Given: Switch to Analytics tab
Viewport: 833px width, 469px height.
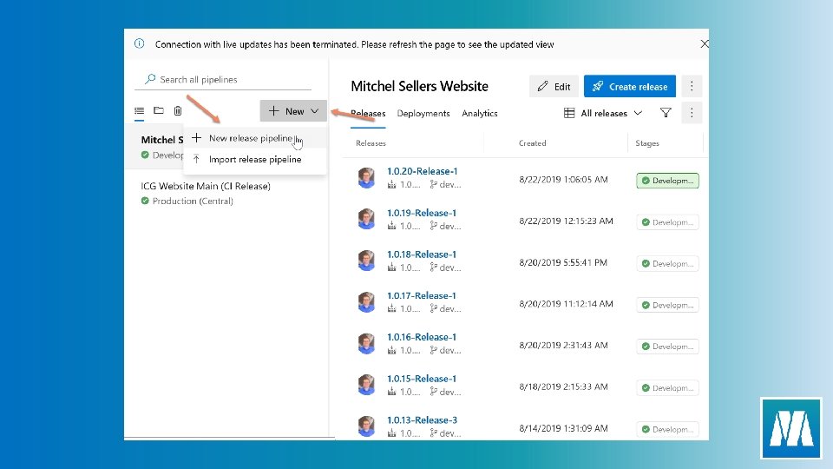Looking at the screenshot, I should tap(480, 113).
